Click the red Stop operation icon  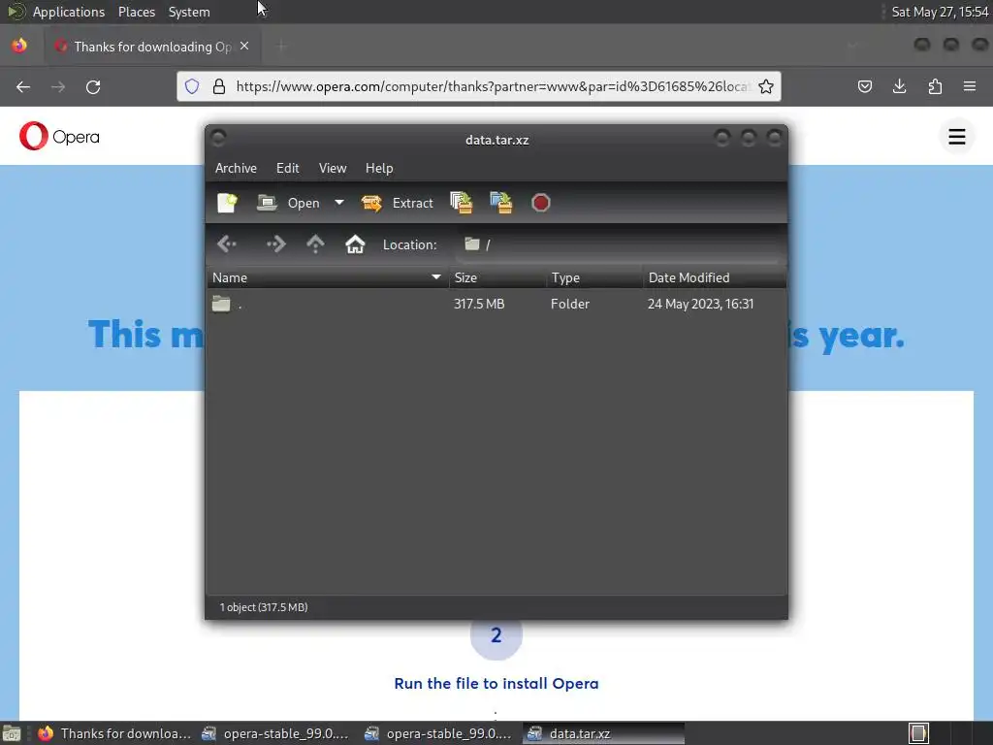tap(541, 203)
